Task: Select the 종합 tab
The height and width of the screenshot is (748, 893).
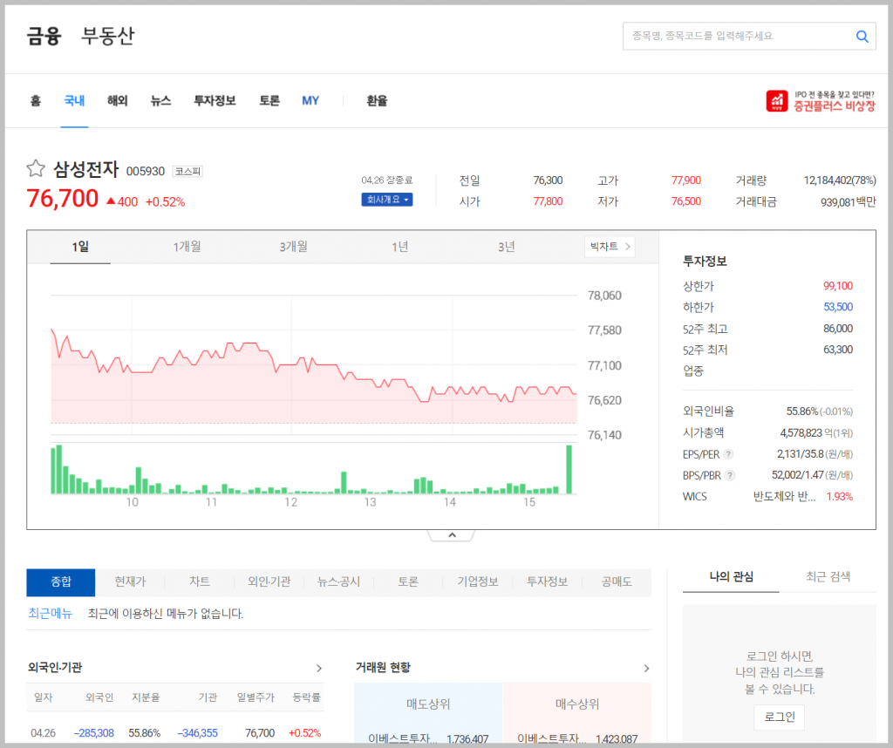Action: pyautogui.click(x=61, y=581)
